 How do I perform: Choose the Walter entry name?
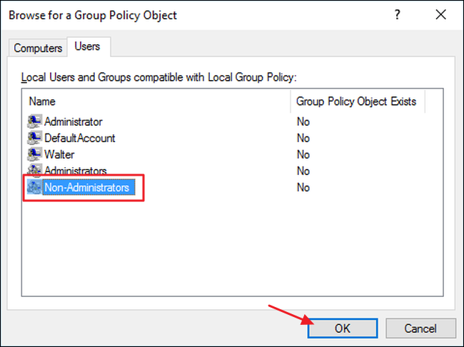point(59,154)
